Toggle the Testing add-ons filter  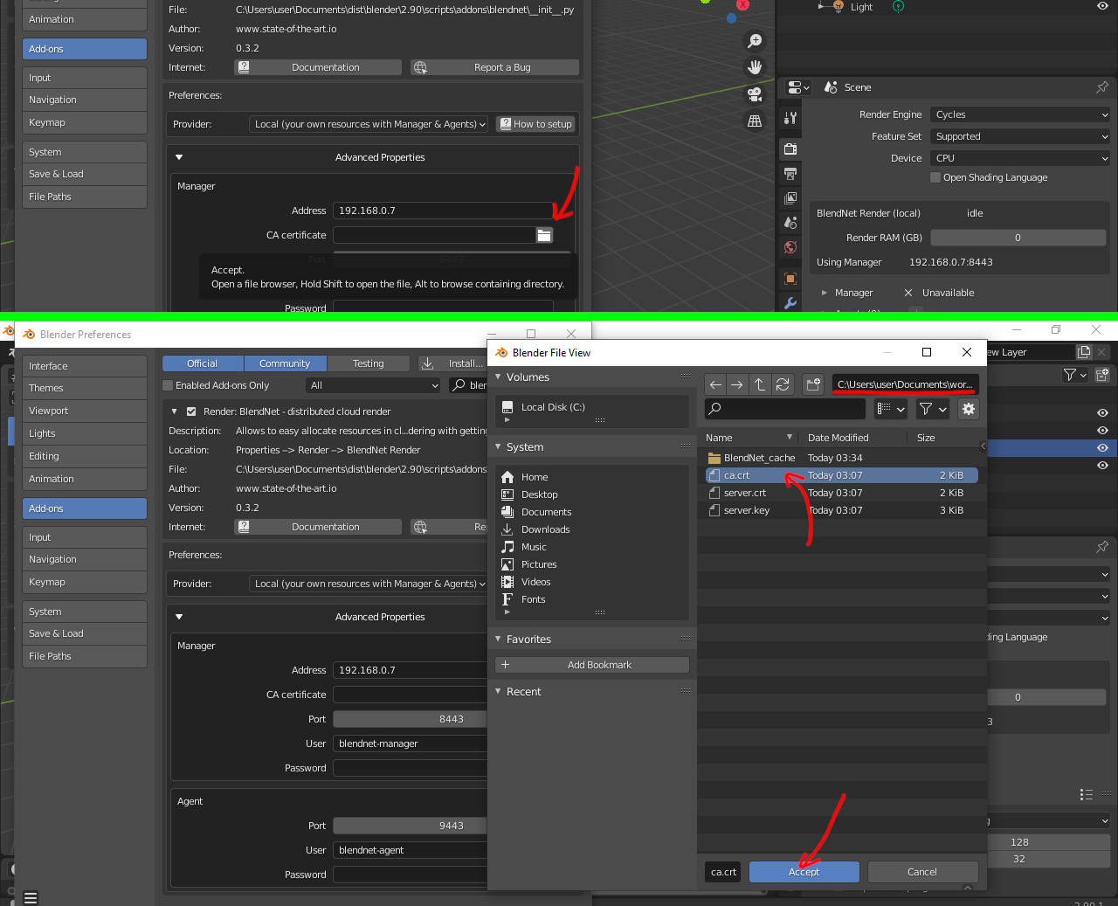coord(368,363)
